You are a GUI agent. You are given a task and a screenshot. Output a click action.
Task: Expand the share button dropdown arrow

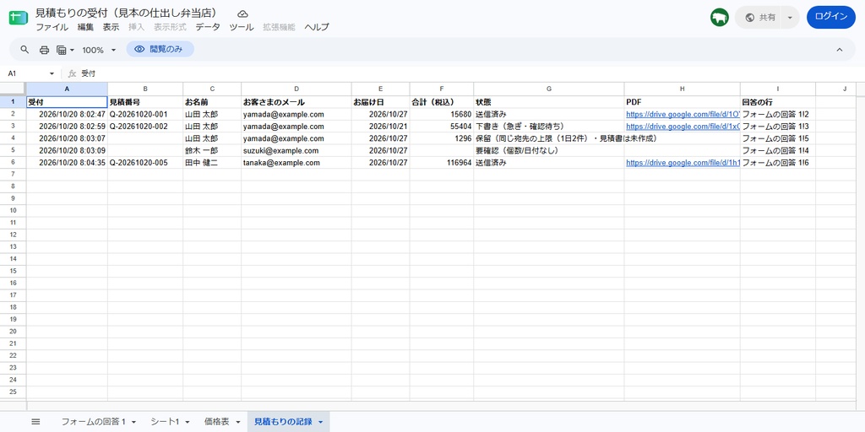[790, 18]
